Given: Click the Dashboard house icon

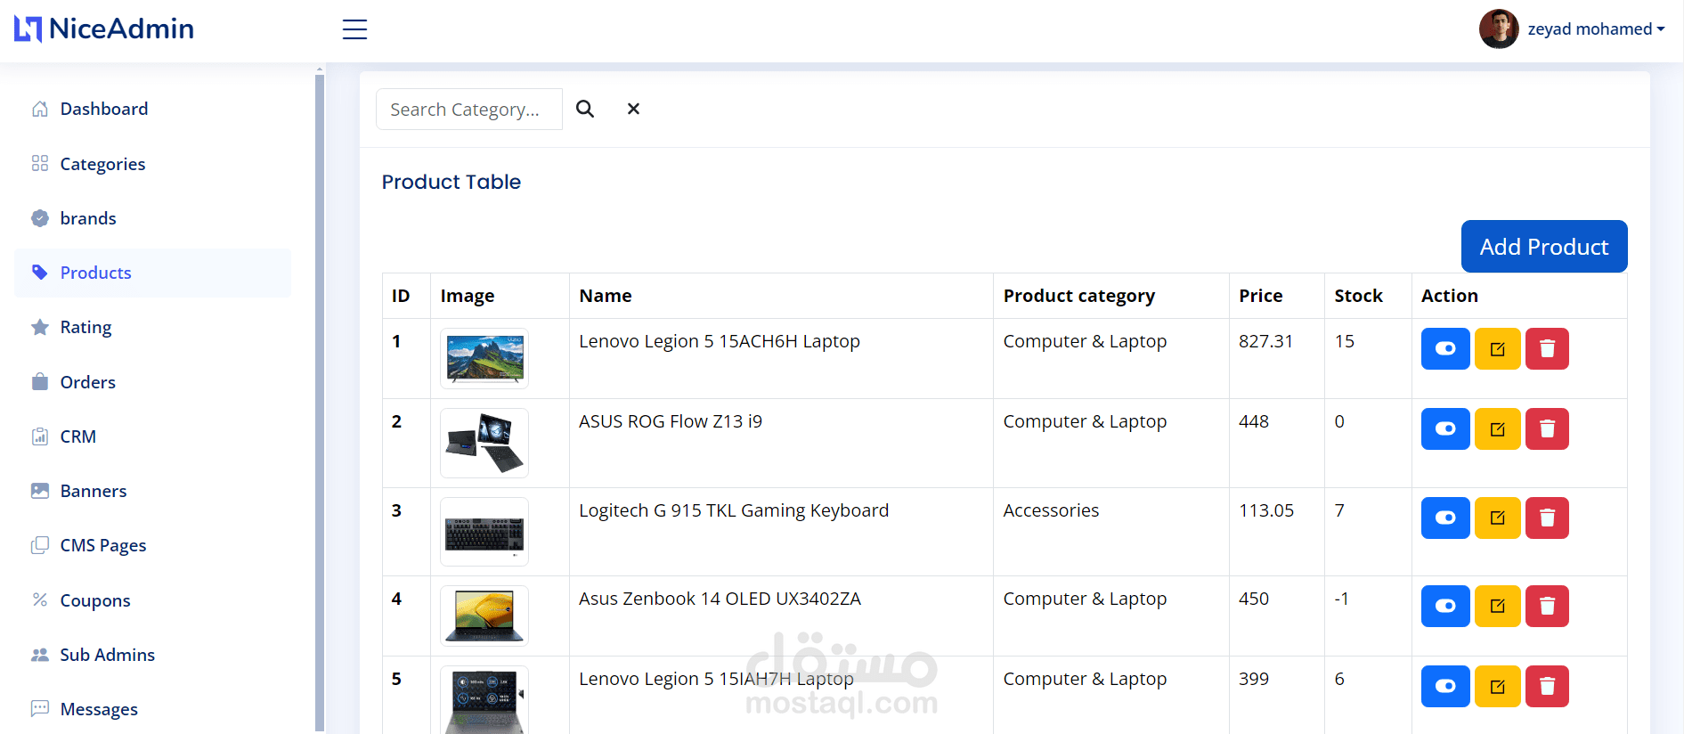Looking at the screenshot, I should [40, 109].
